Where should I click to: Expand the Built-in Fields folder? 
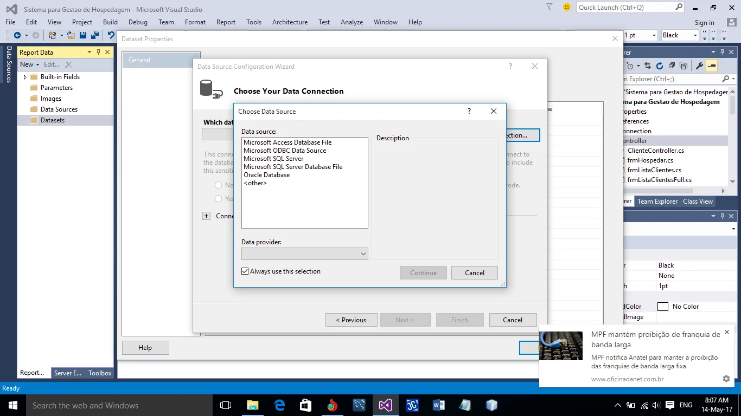click(x=25, y=77)
